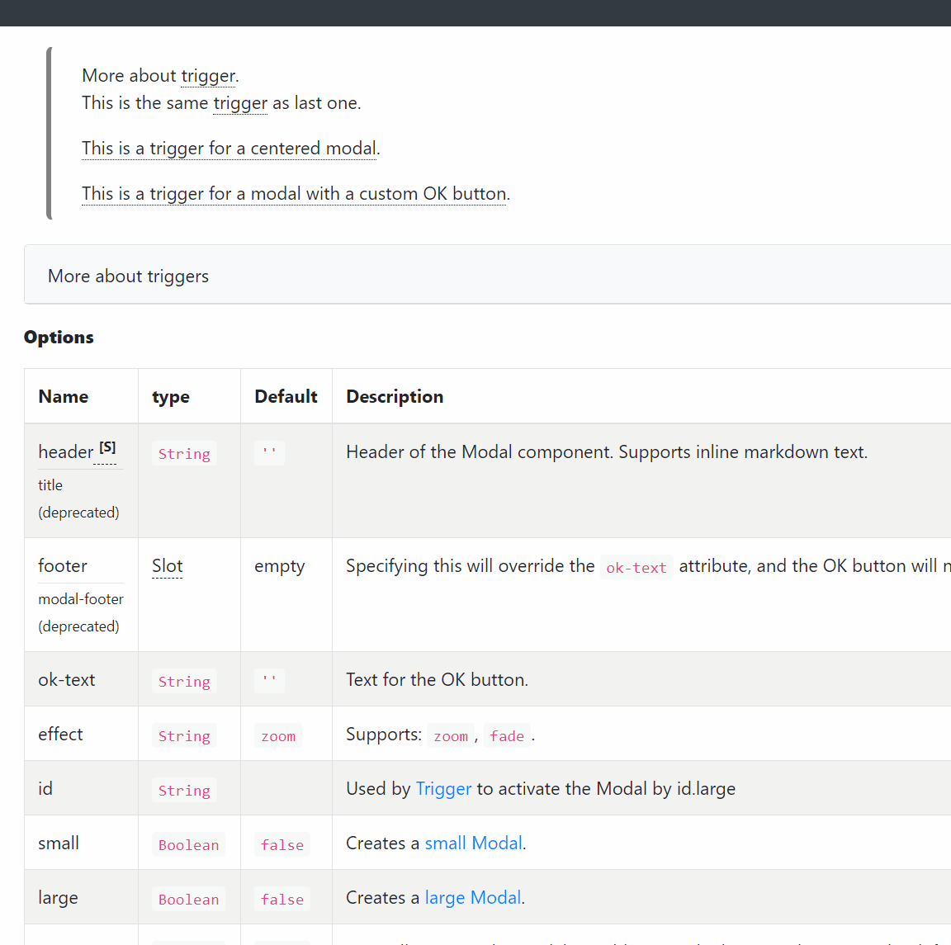Screen dimensions: 951x945
Task: Select the 'footer' option name cell
Action: [x=81, y=594]
